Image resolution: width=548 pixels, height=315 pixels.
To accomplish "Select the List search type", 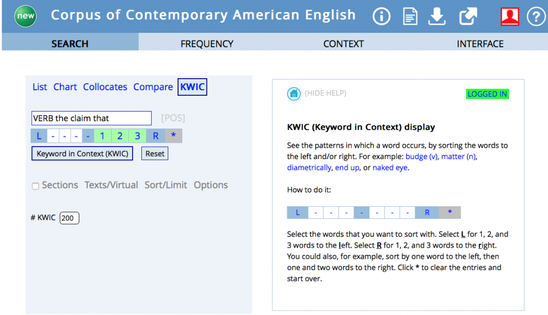I will pyautogui.click(x=39, y=87).
